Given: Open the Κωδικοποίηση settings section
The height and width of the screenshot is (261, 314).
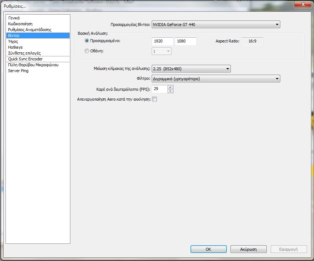Looking at the screenshot, I should click(38, 24).
